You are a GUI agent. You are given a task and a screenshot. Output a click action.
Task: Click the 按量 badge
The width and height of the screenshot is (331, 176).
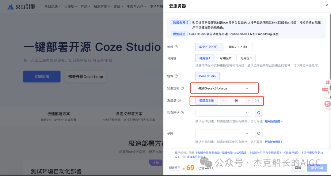click(x=156, y=163)
